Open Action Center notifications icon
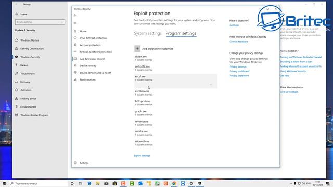The width and height of the screenshot is (333, 187). 328,183
